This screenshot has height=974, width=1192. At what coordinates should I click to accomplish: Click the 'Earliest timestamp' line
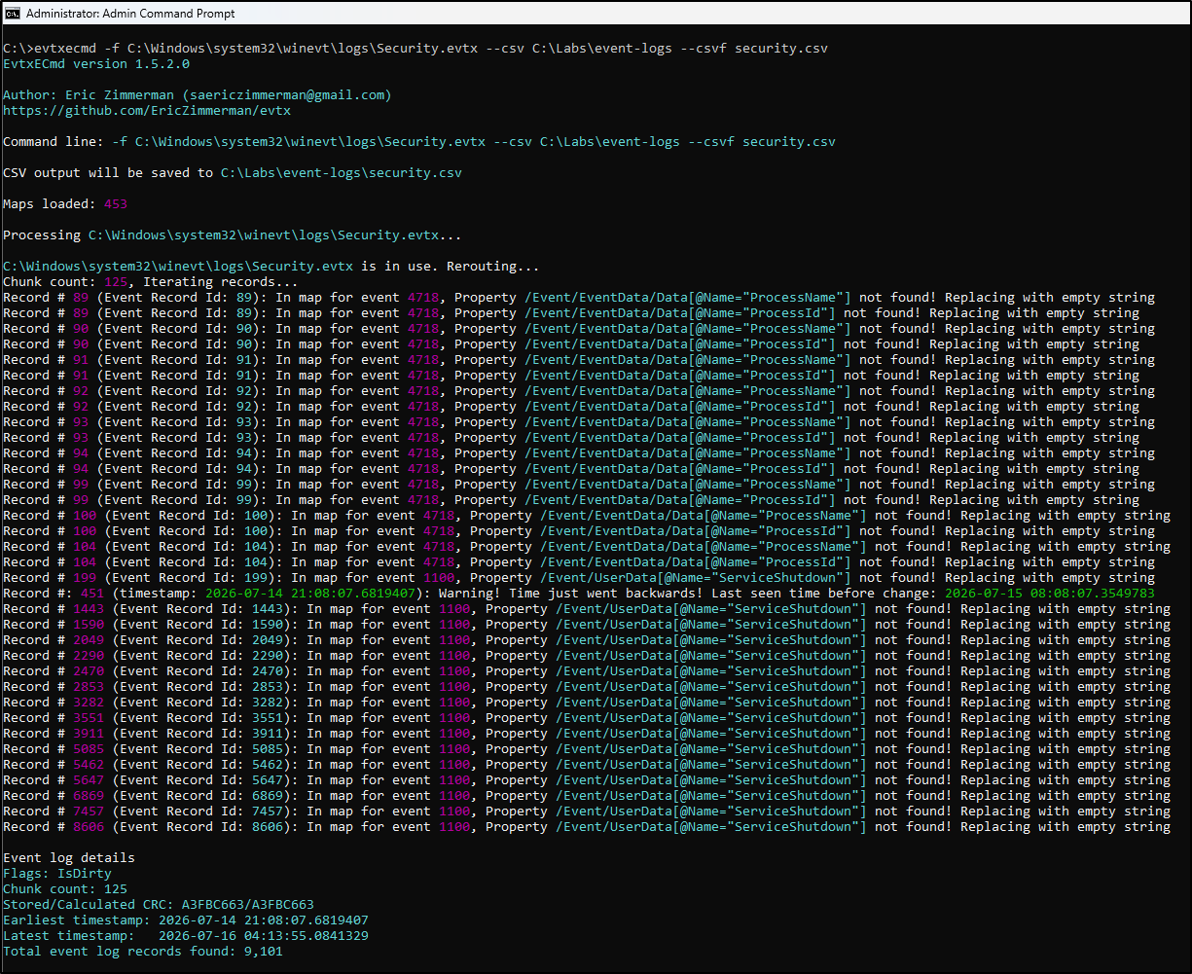point(186,920)
